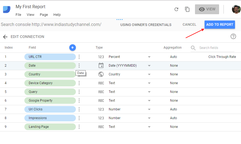
Task: Toggle the View mode button
Action: click(x=207, y=9)
